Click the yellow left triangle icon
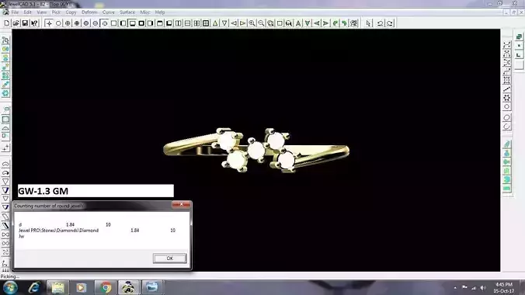 click(234, 23)
